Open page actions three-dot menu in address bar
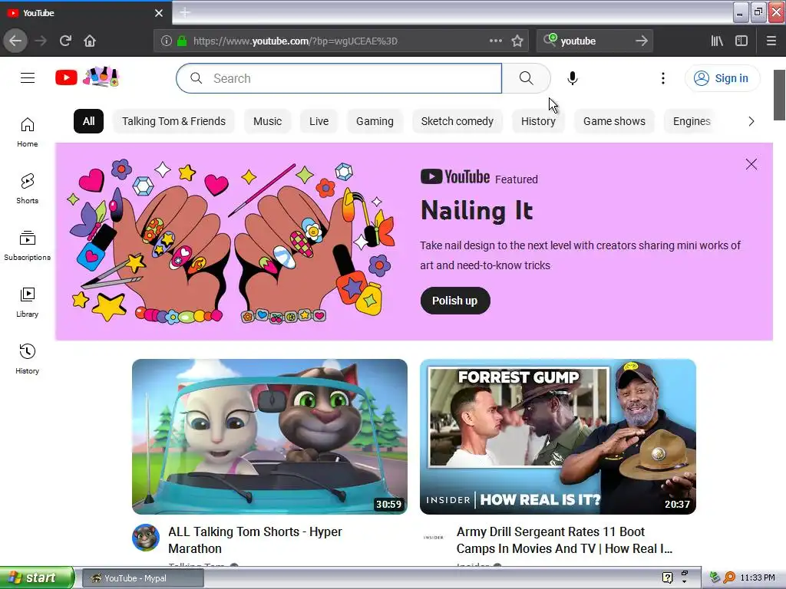This screenshot has width=786, height=589. [495, 41]
